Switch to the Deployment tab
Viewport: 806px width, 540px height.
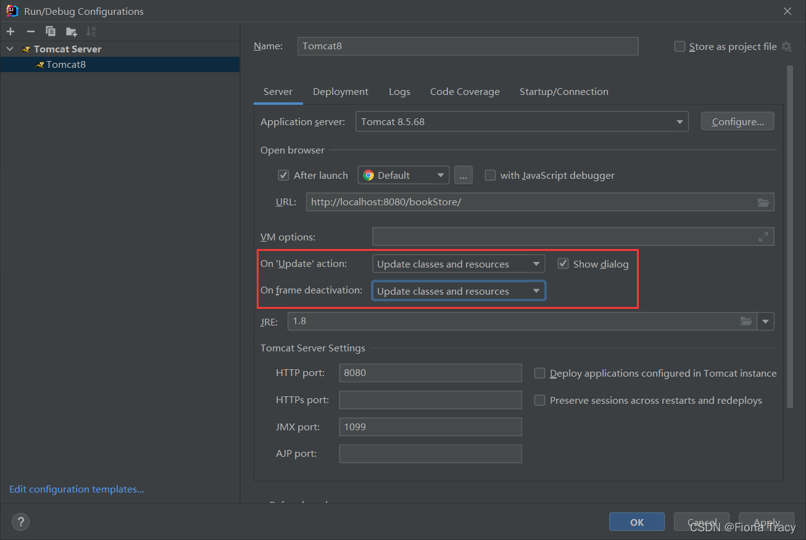[x=341, y=92]
